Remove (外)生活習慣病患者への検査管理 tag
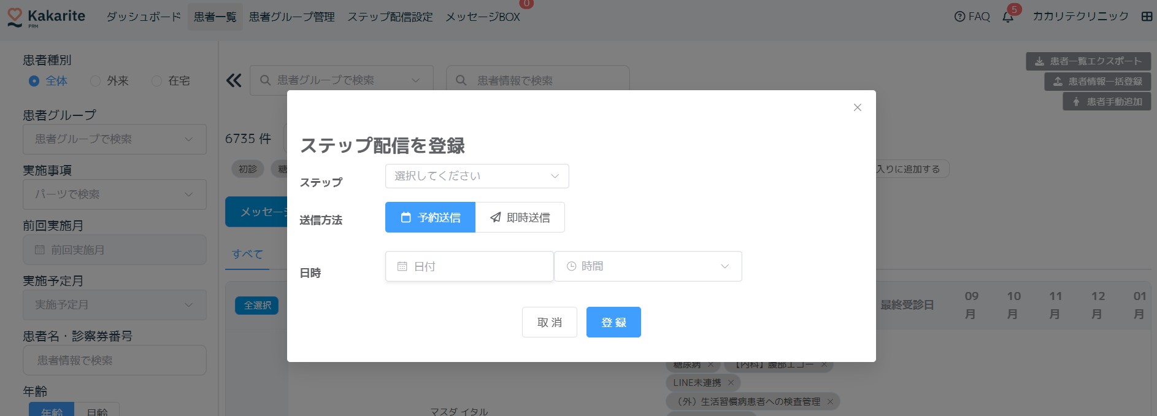The image size is (1157, 416). (x=830, y=402)
